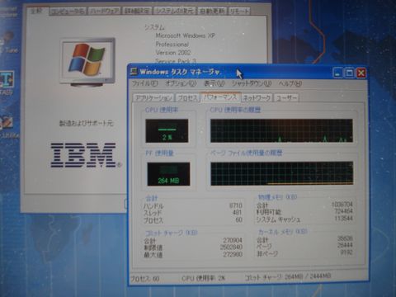Viewport: 396px width, 297px height.
Task: Click the PF usage 264 MB gauge
Action: tap(168, 174)
